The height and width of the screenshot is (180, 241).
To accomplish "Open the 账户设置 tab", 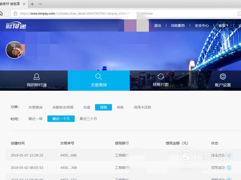I will [223, 81].
